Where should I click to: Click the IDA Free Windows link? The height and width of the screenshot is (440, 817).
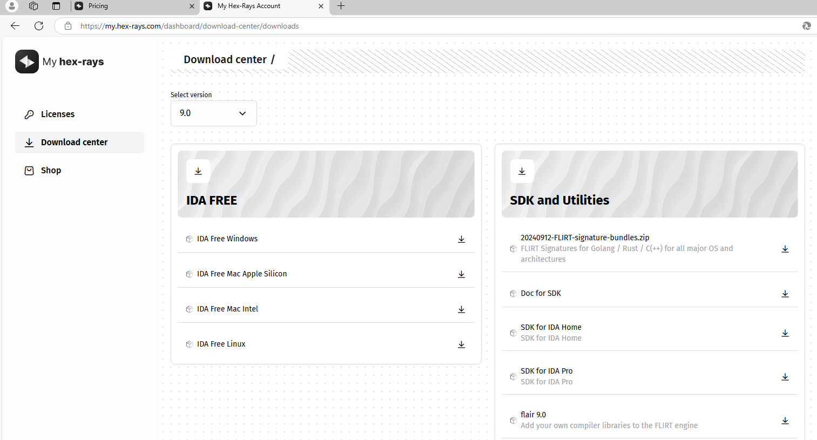(227, 239)
